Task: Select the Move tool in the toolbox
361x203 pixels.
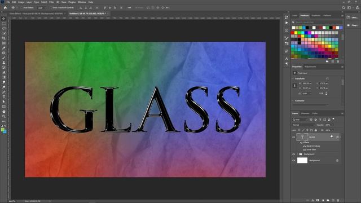Action: (x=4, y=19)
